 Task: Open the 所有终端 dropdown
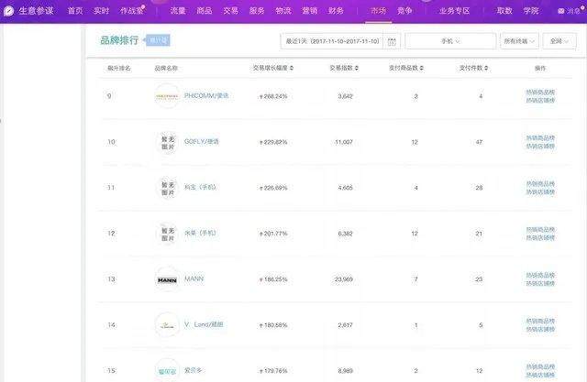click(x=519, y=41)
